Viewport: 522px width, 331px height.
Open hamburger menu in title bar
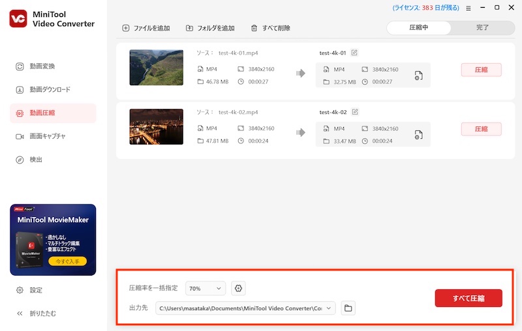[468, 8]
